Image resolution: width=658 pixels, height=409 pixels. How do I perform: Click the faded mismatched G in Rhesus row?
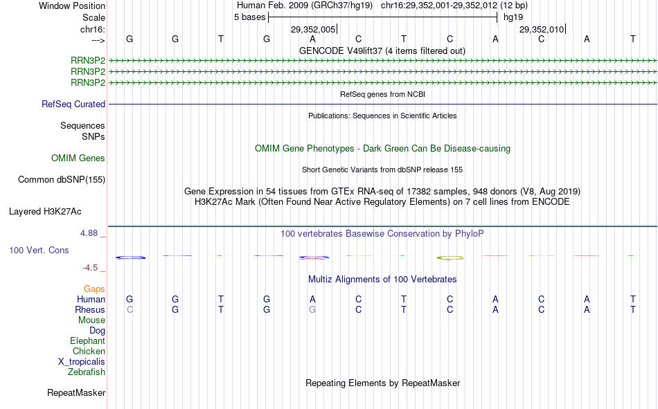tap(312, 309)
